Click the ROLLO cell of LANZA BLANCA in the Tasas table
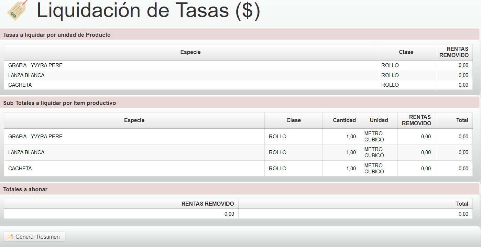 (406, 75)
